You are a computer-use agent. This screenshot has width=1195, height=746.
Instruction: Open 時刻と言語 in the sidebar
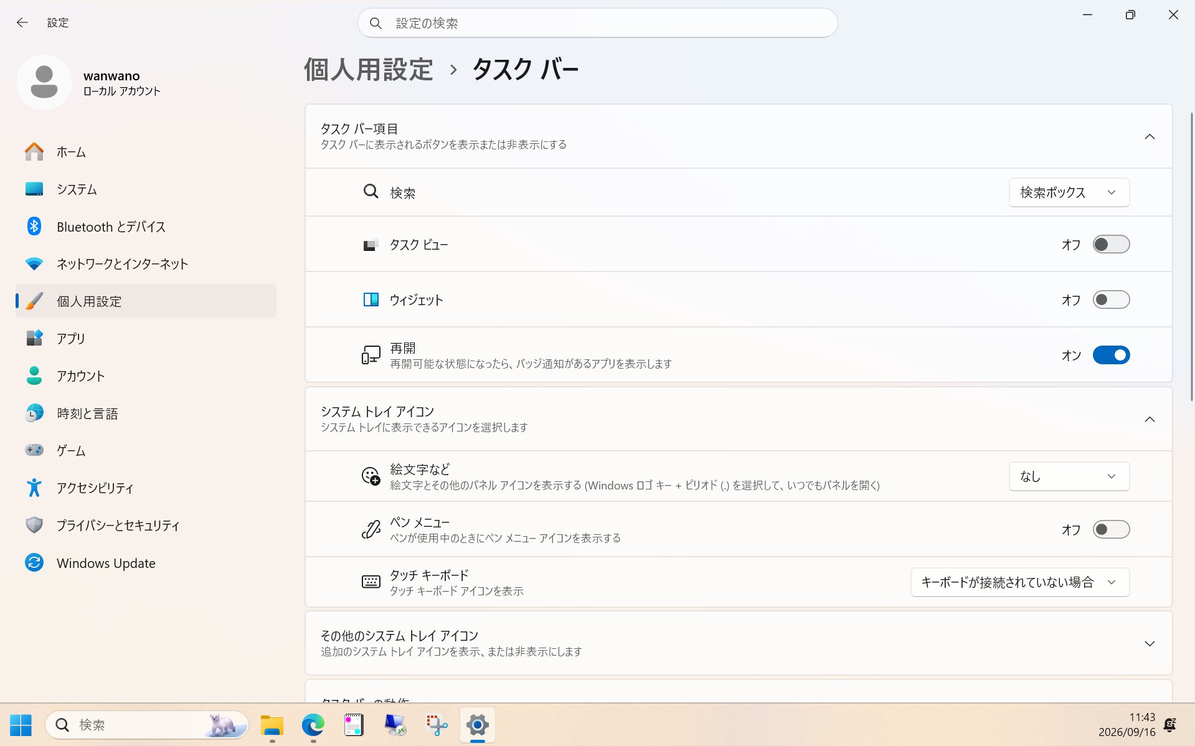coord(146,413)
